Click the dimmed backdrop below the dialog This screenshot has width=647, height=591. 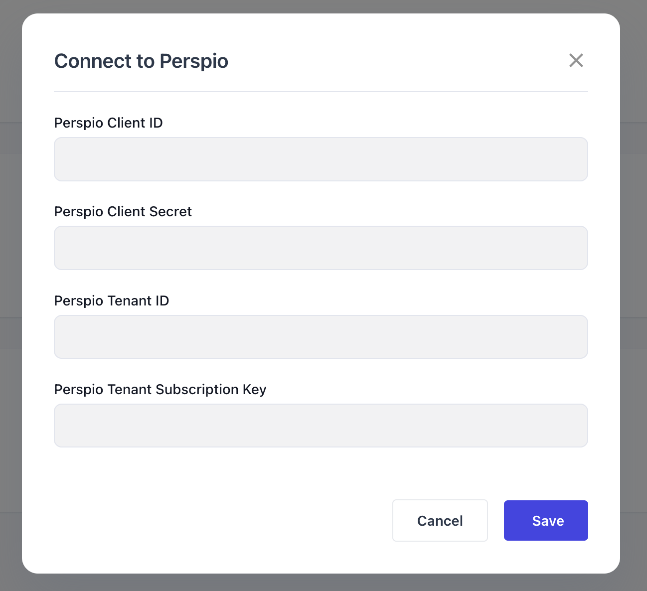click(x=323, y=583)
